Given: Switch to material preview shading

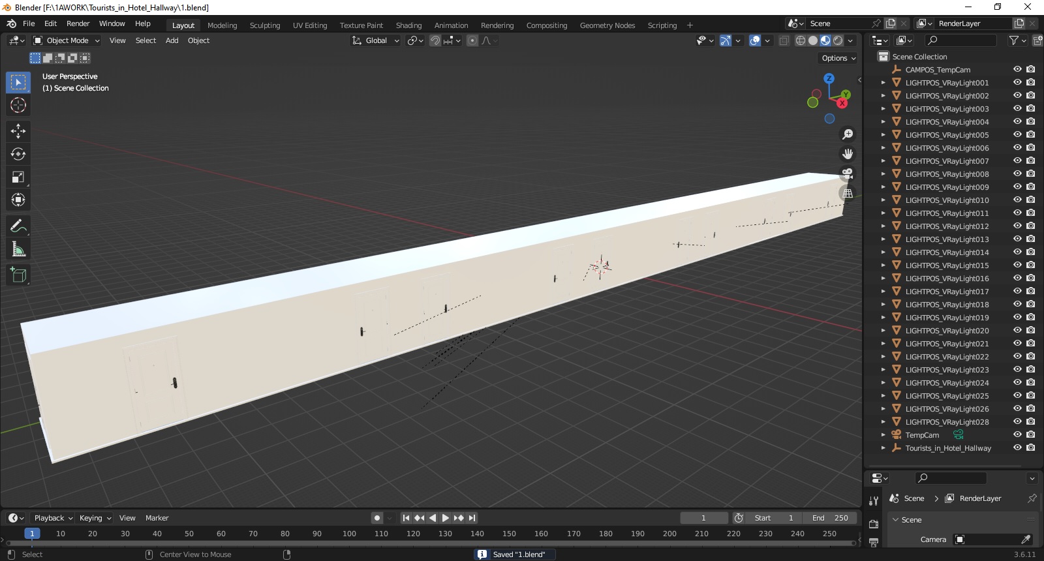Looking at the screenshot, I should point(825,40).
